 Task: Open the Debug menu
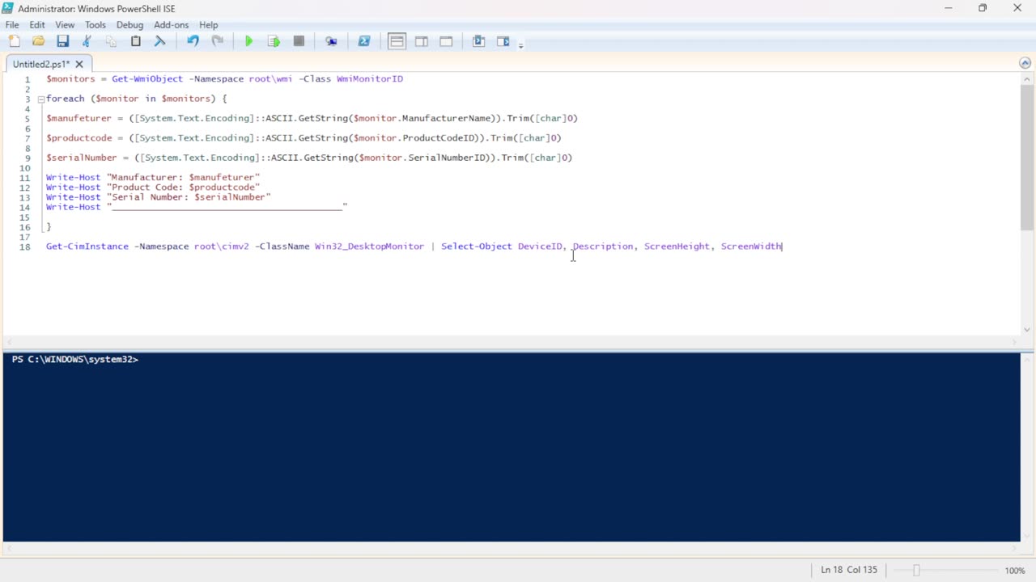129,25
